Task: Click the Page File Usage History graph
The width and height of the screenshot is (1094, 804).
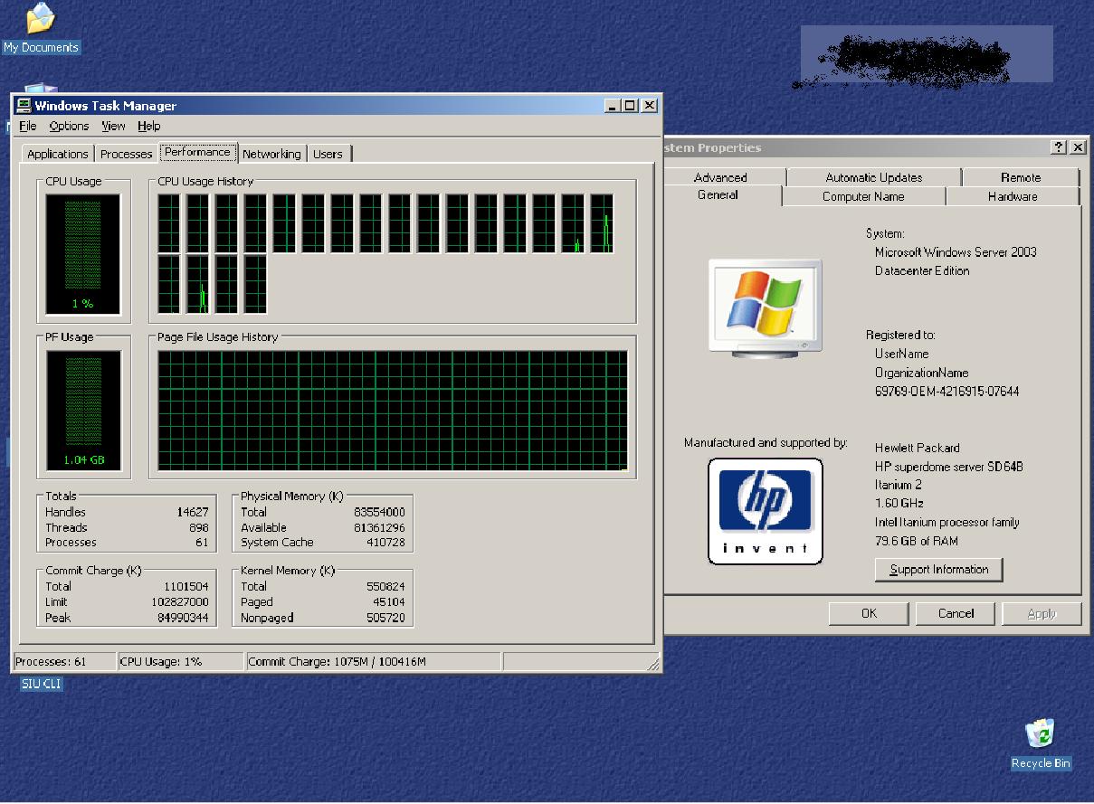Action: pyautogui.click(x=393, y=411)
